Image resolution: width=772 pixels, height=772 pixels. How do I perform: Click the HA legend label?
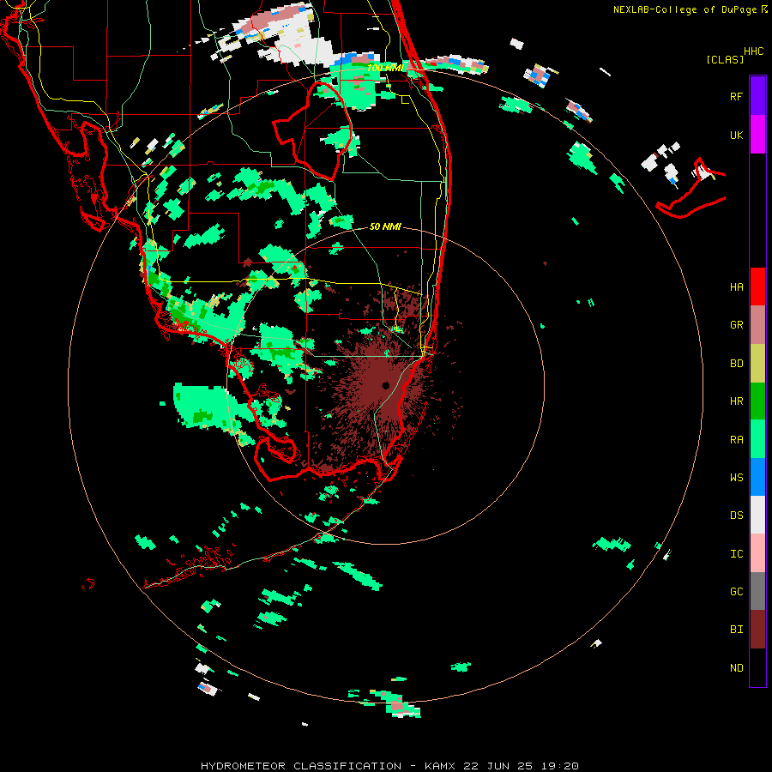tap(736, 287)
